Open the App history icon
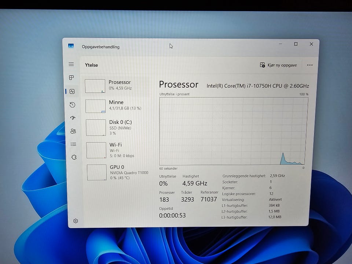The image size is (352, 264). [72, 104]
